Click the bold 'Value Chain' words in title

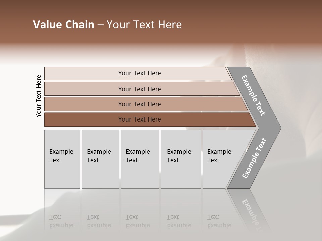[x=63, y=24]
